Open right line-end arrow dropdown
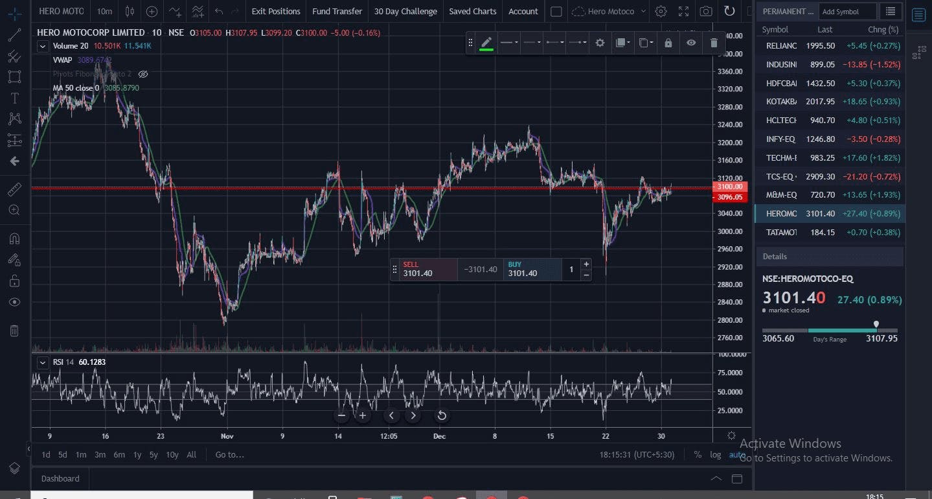This screenshot has height=499, width=932. (x=577, y=43)
